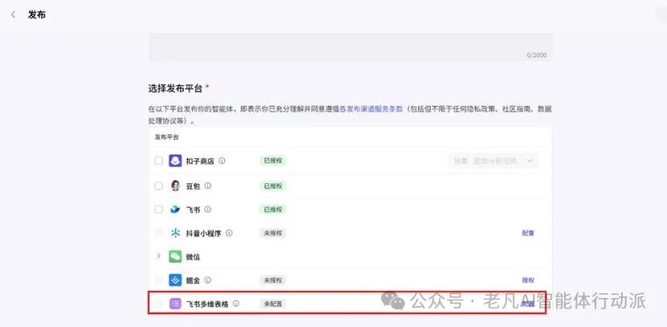
Task: Click 已授权 badge in 扣子商店 row
Action: coord(272,161)
